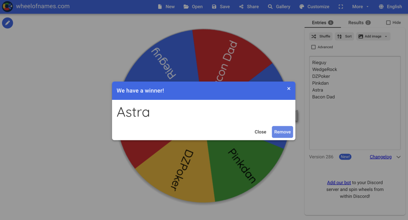Viewport: 408px width, 220px height.
Task: Remove Astra from the wheel
Action: 282,132
